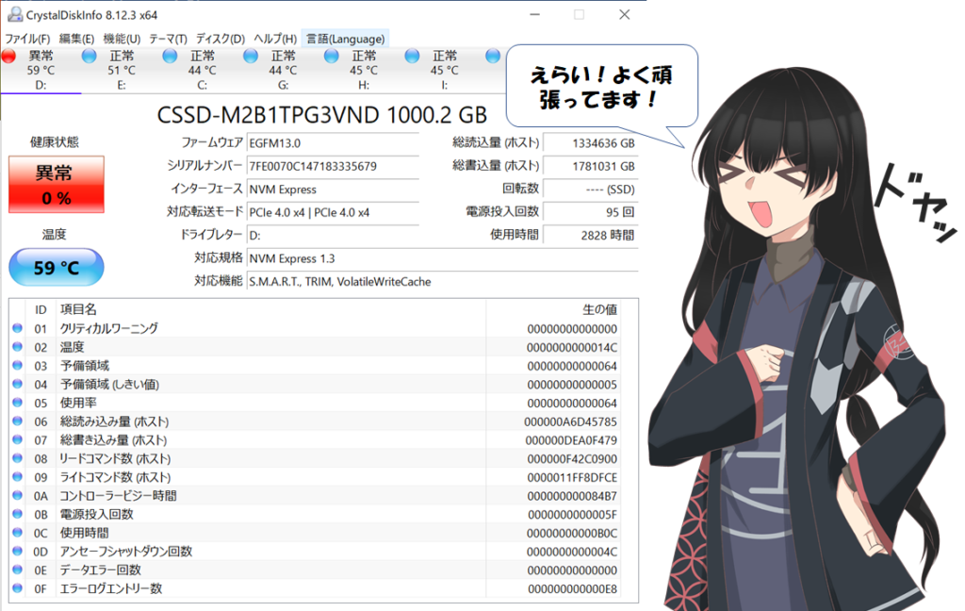Open the 編集(E) menu
Viewport: 965px width, 611px height.
76,39
